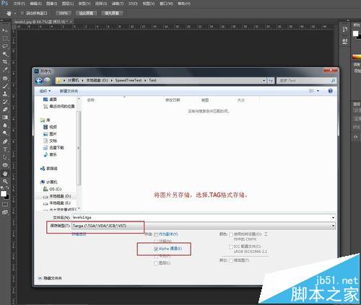Viewport: 361px width, 305px height.
Task: Enable the thumbnail (T) checkbox
Action: 231,260
